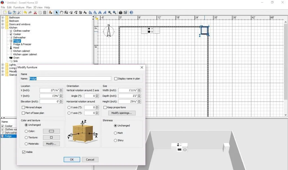Click the Cut scissors icon
Screen dimensions: 288x170
click(x=35, y=12)
